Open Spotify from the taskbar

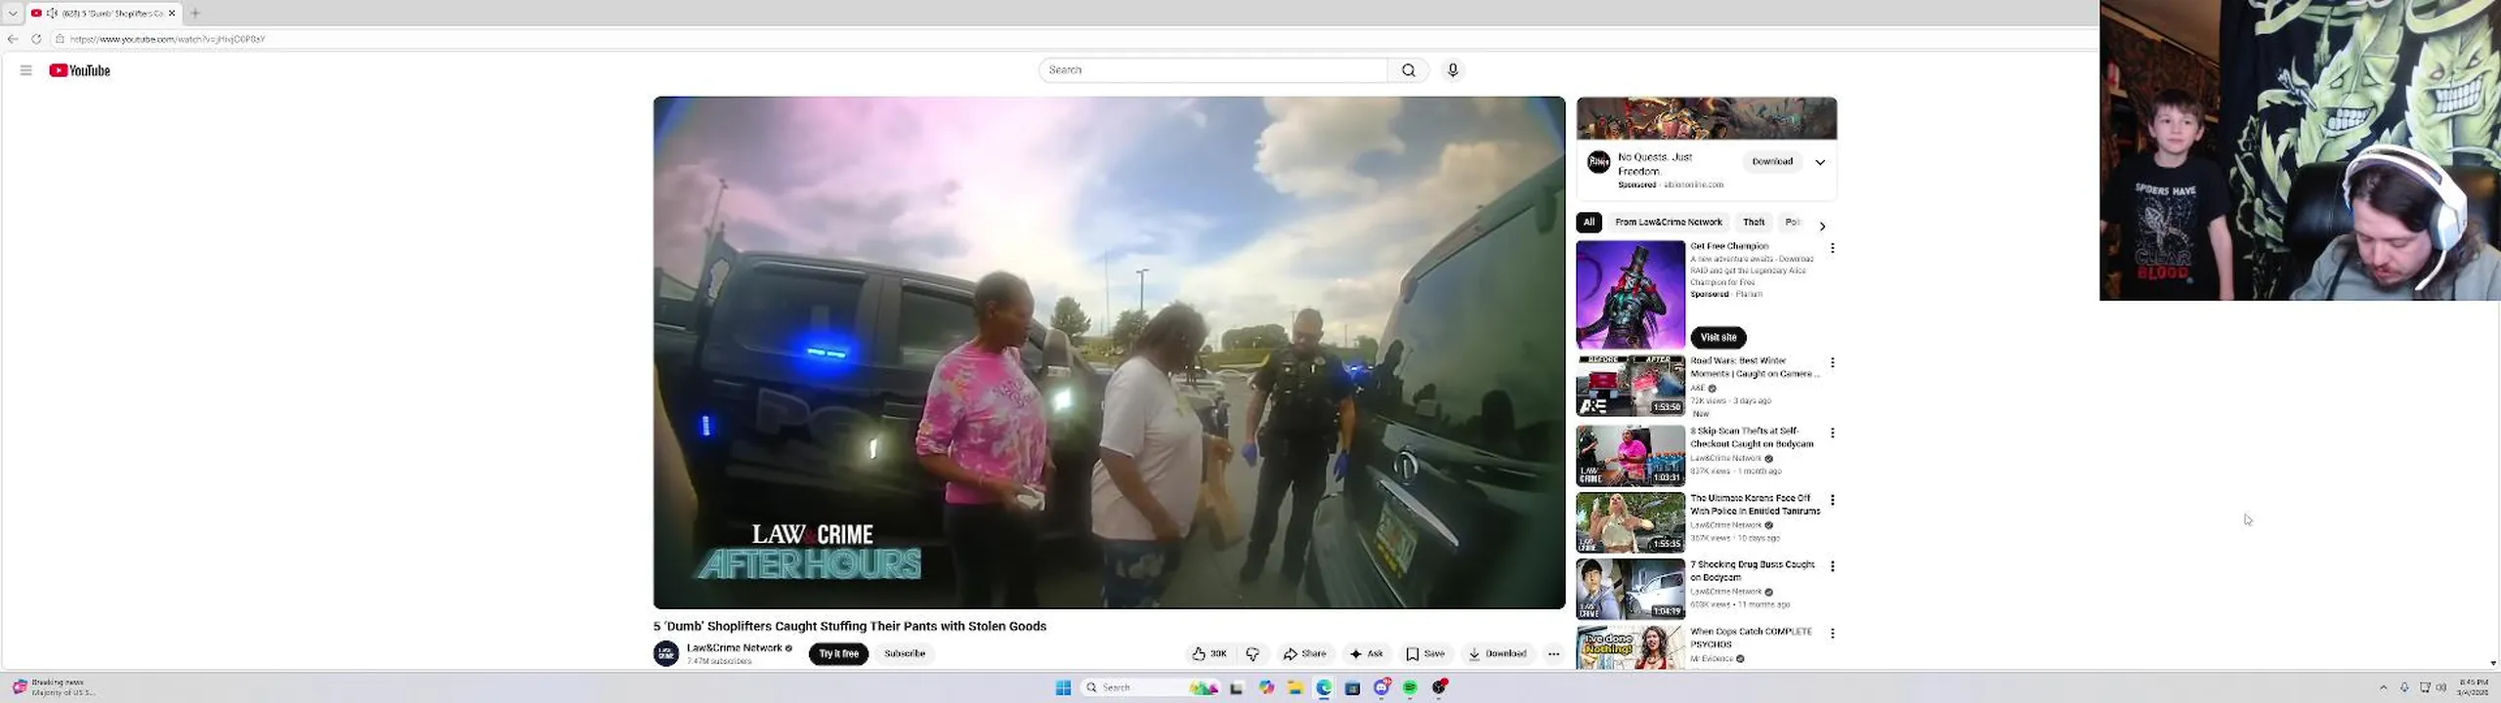pyautogui.click(x=1410, y=687)
